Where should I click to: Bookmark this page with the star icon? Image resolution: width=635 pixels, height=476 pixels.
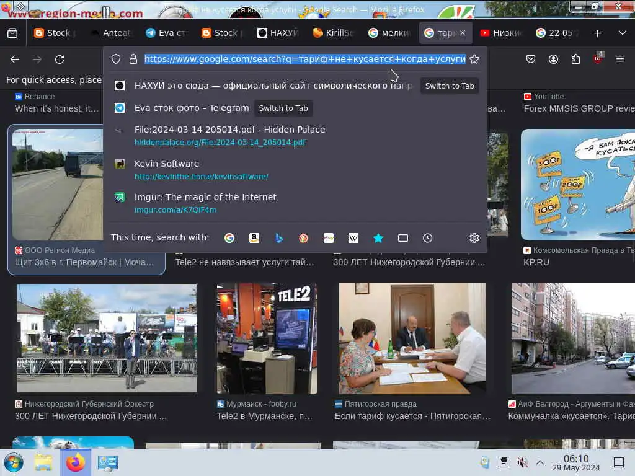pyautogui.click(x=474, y=59)
